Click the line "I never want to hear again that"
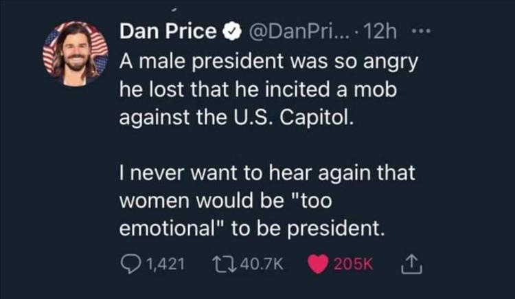 tap(267, 173)
